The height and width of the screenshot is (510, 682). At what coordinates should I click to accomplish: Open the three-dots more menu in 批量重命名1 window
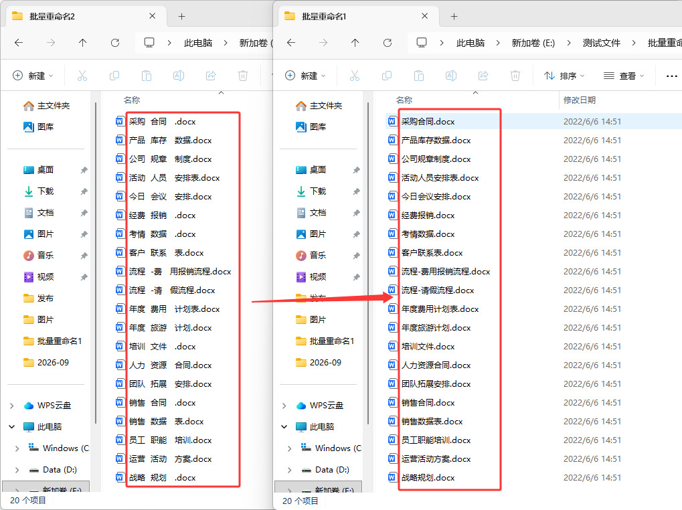click(x=671, y=76)
